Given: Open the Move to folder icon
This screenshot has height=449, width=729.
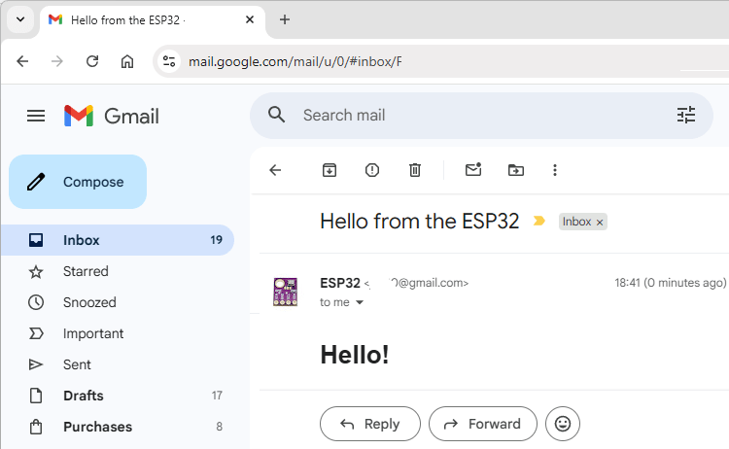Looking at the screenshot, I should pyautogui.click(x=515, y=170).
